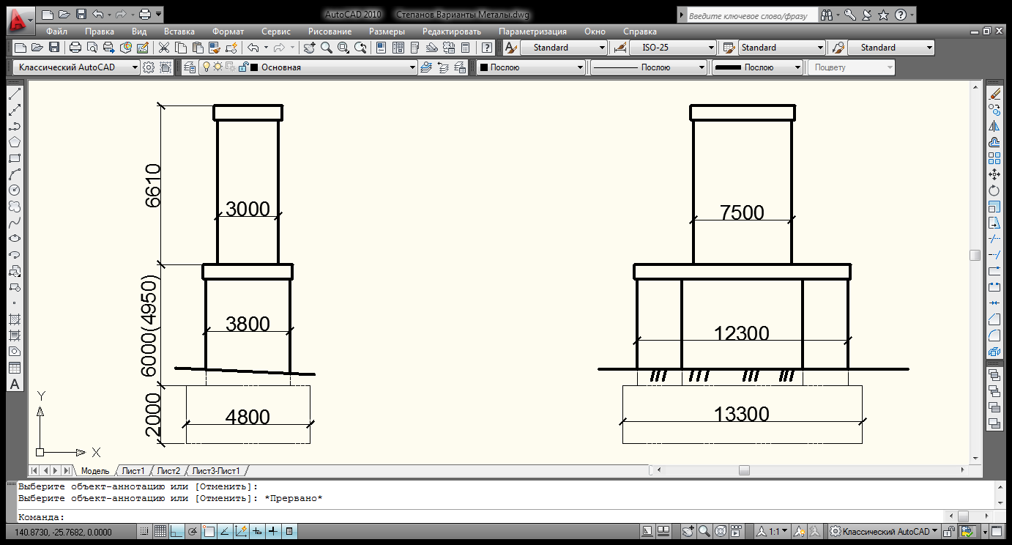Viewport: 1012px width, 545px height.
Task: Open the color Послою dropdown
Action: pyautogui.click(x=532, y=67)
